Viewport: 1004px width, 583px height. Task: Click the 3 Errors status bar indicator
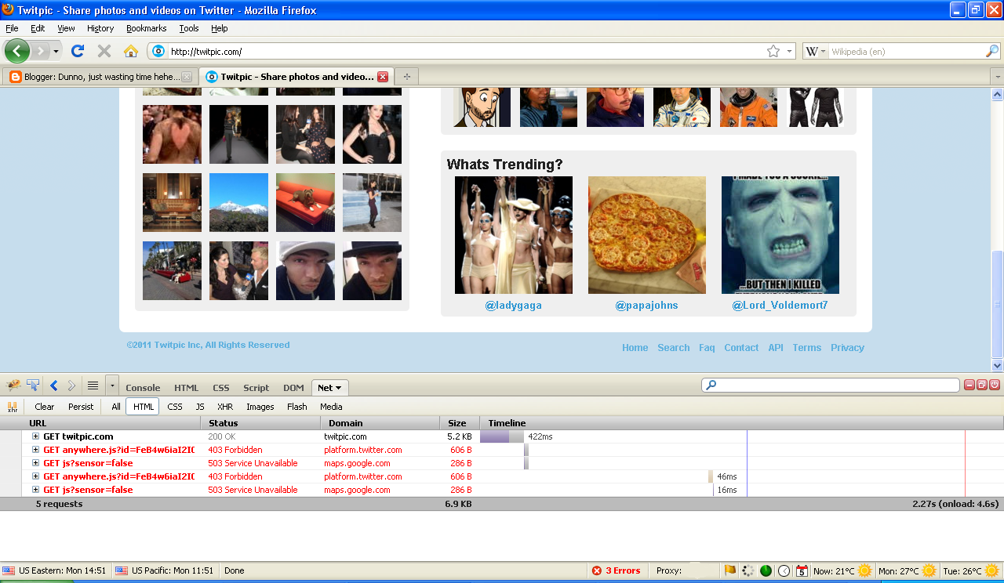617,570
